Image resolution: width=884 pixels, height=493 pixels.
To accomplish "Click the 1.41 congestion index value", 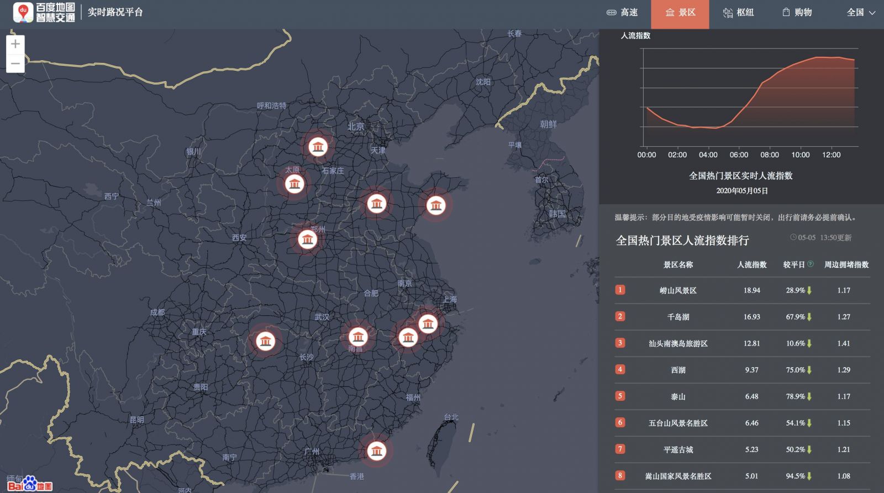I will click(x=844, y=343).
